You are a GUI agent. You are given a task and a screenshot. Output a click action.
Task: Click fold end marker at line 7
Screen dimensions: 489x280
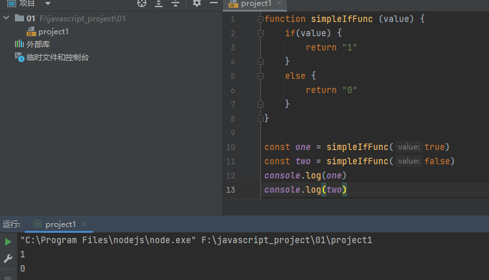pos(261,104)
